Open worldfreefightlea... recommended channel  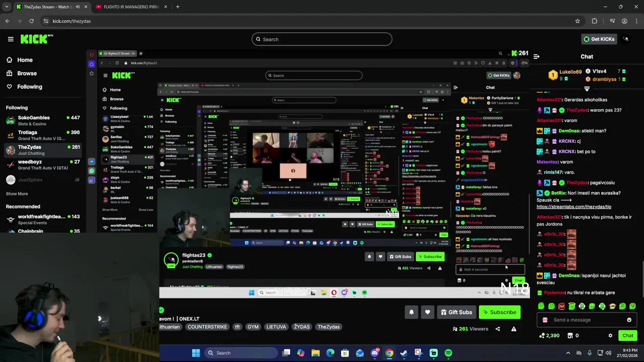click(43, 219)
